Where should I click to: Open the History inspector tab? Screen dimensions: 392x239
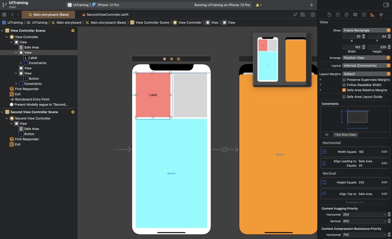(338, 15)
